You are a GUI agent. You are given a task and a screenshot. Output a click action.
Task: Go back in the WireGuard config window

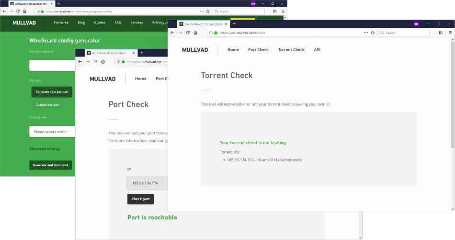pyautogui.click(x=4, y=11)
